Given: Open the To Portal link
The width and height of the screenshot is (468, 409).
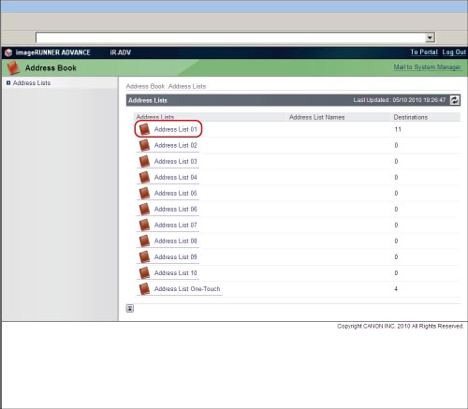Looking at the screenshot, I should click(x=424, y=52).
